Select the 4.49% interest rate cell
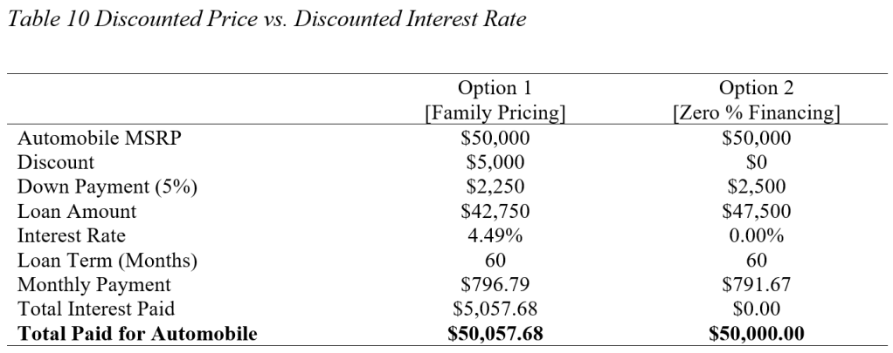Image resolution: width=893 pixels, height=353 pixels. pyautogui.click(x=495, y=234)
